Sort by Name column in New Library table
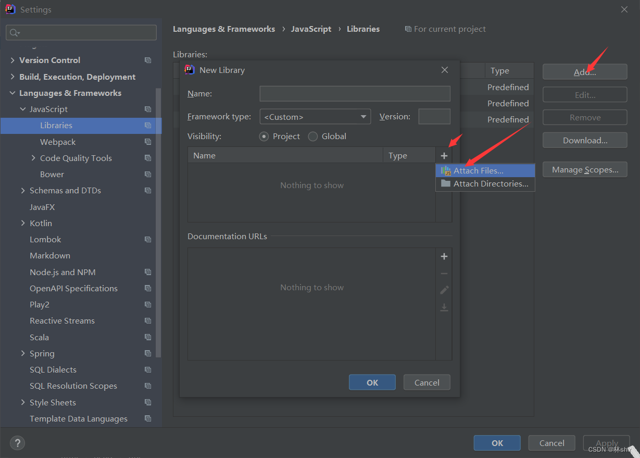This screenshot has height=458, width=640. tap(285, 155)
